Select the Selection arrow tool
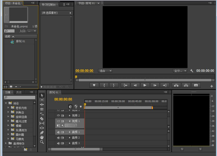The height and width of the screenshot is (156, 217). coord(42,95)
